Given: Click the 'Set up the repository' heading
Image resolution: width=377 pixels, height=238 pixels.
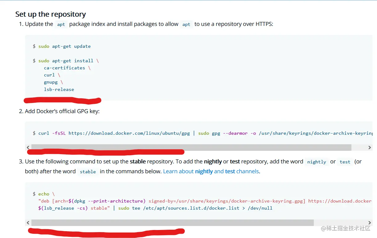Looking at the screenshot, I should pyautogui.click(x=51, y=14).
